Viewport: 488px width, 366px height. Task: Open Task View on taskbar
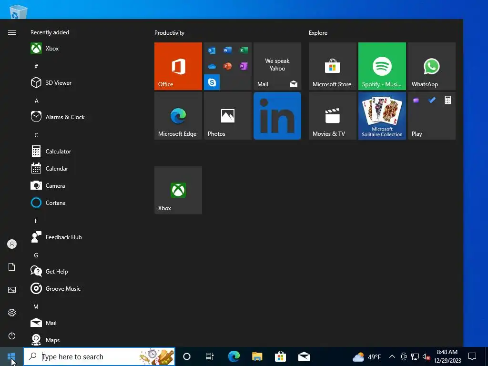[x=210, y=356]
